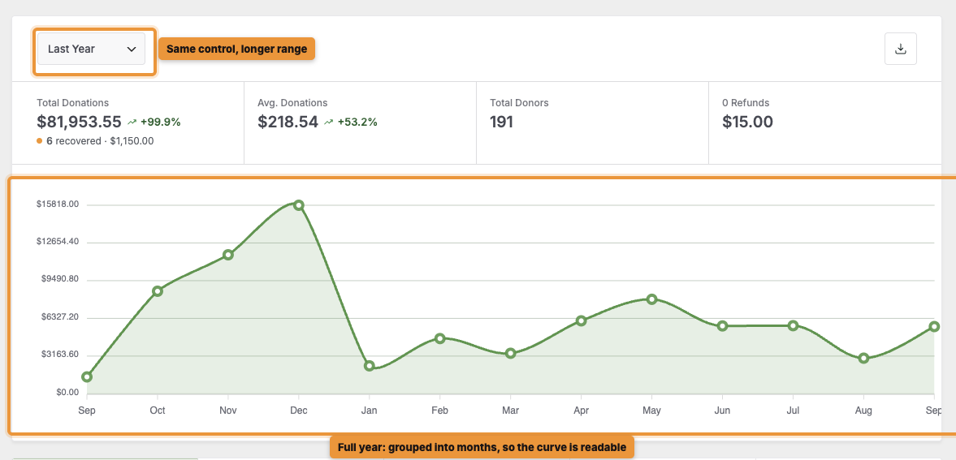Click the +99.9% trend indicator
956x460 pixels.
coord(154,122)
